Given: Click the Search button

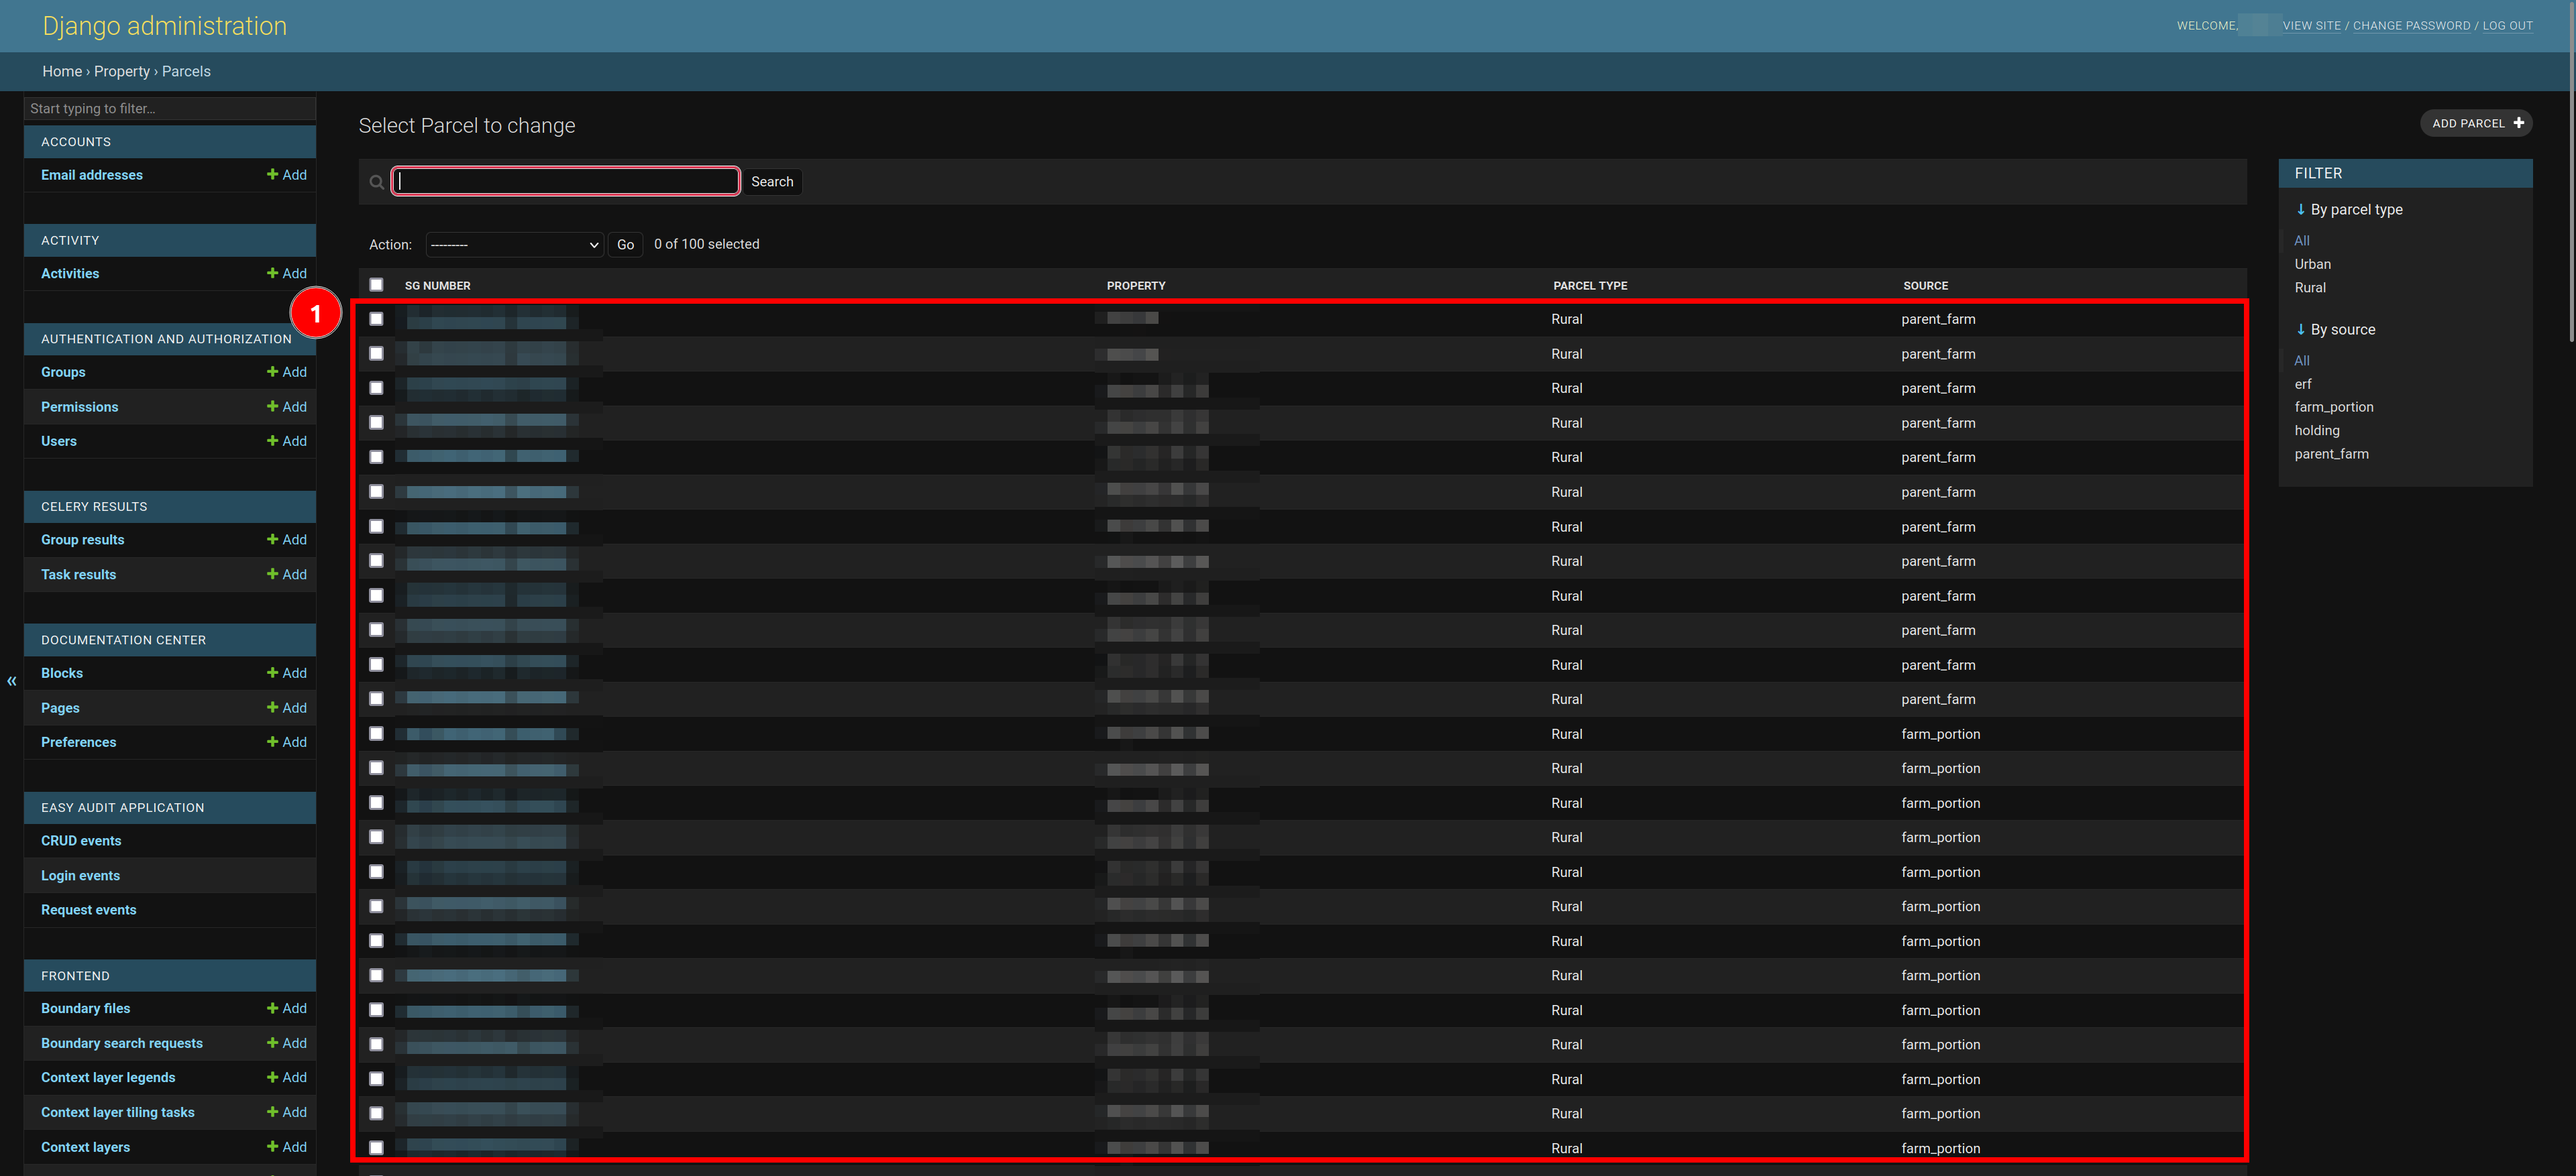Looking at the screenshot, I should [772, 182].
